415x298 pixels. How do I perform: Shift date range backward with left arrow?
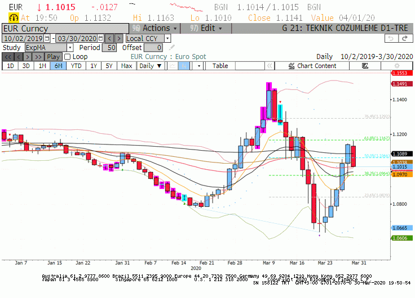[109, 39]
